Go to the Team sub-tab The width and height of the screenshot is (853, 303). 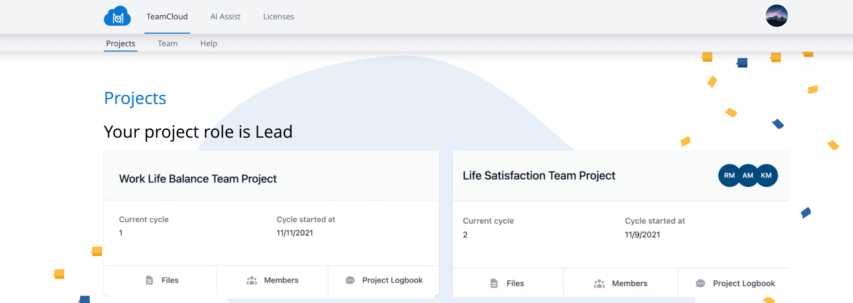168,43
